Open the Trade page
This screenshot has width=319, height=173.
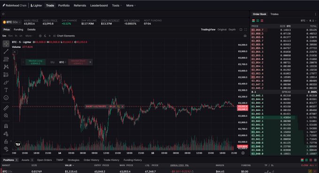[x=50, y=6]
